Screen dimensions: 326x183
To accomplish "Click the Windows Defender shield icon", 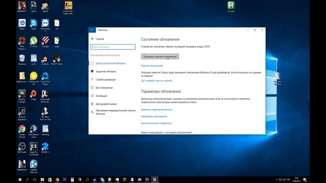I will 92,71.
